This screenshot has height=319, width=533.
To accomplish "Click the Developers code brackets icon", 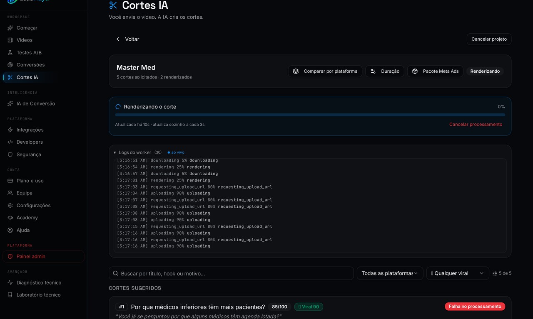I will 10,142.
